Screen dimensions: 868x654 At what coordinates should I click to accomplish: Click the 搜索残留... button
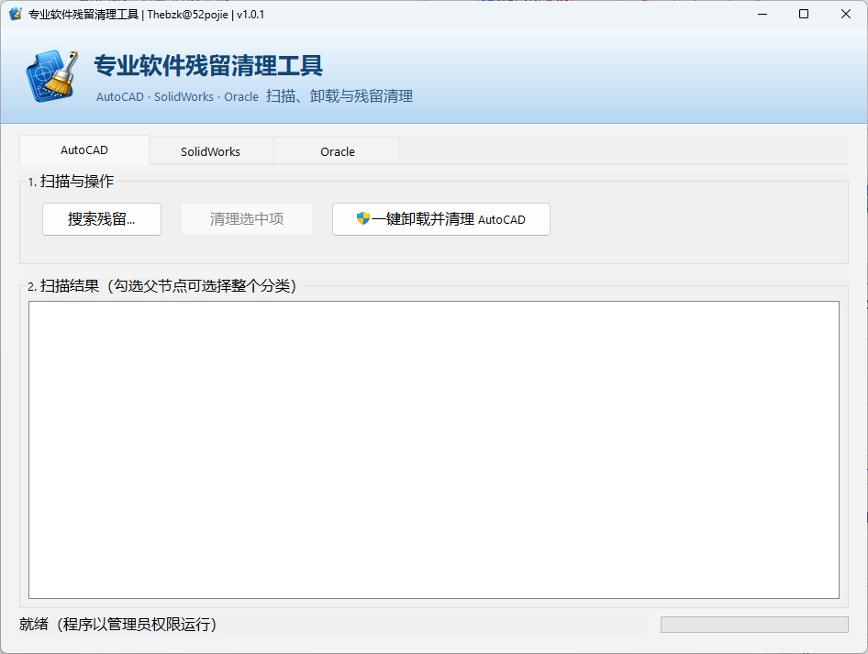click(102, 219)
